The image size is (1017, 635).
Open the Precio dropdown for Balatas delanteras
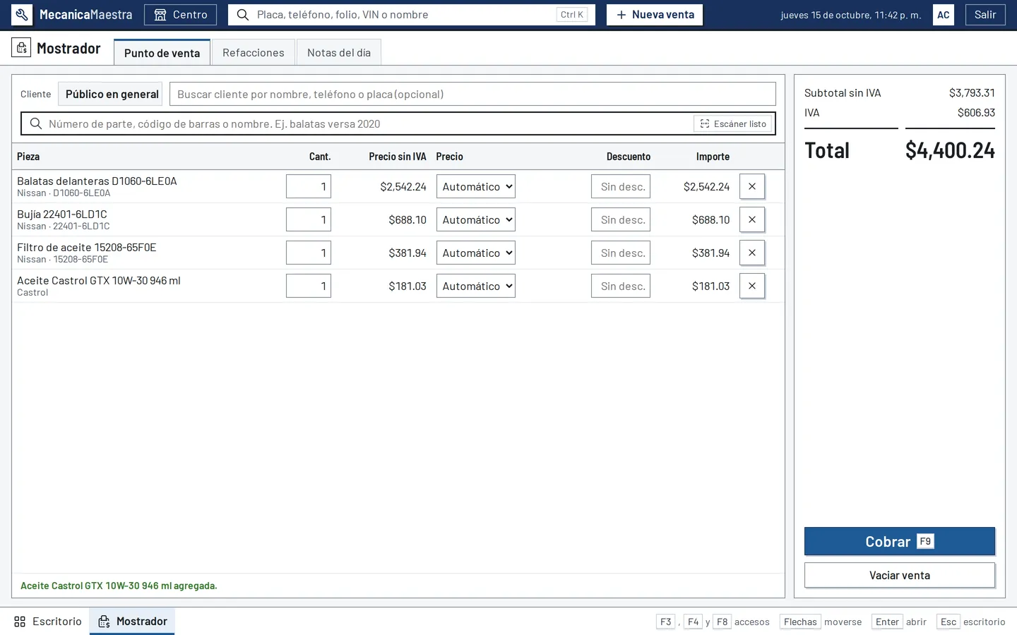pyautogui.click(x=476, y=186)
